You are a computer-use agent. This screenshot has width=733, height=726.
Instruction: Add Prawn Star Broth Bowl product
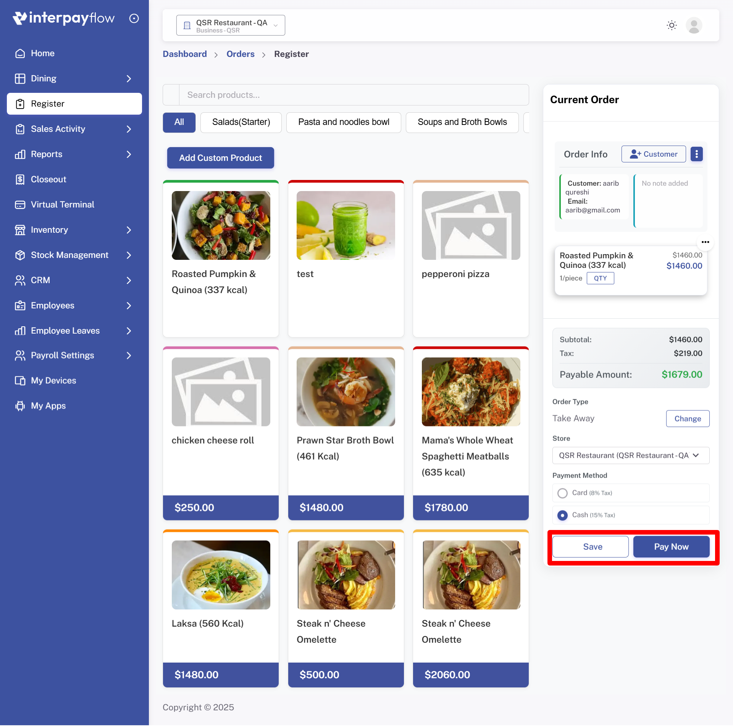coord(346,433)
